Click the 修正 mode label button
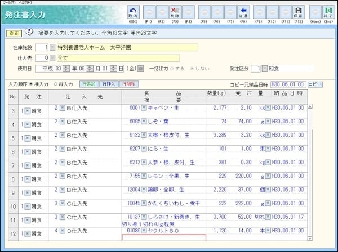The height and width of the screenshot is (252, 338). coord(14,34)
